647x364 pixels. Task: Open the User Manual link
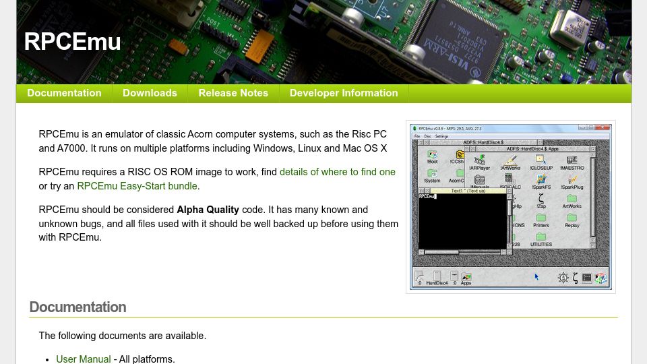[84, 359]
